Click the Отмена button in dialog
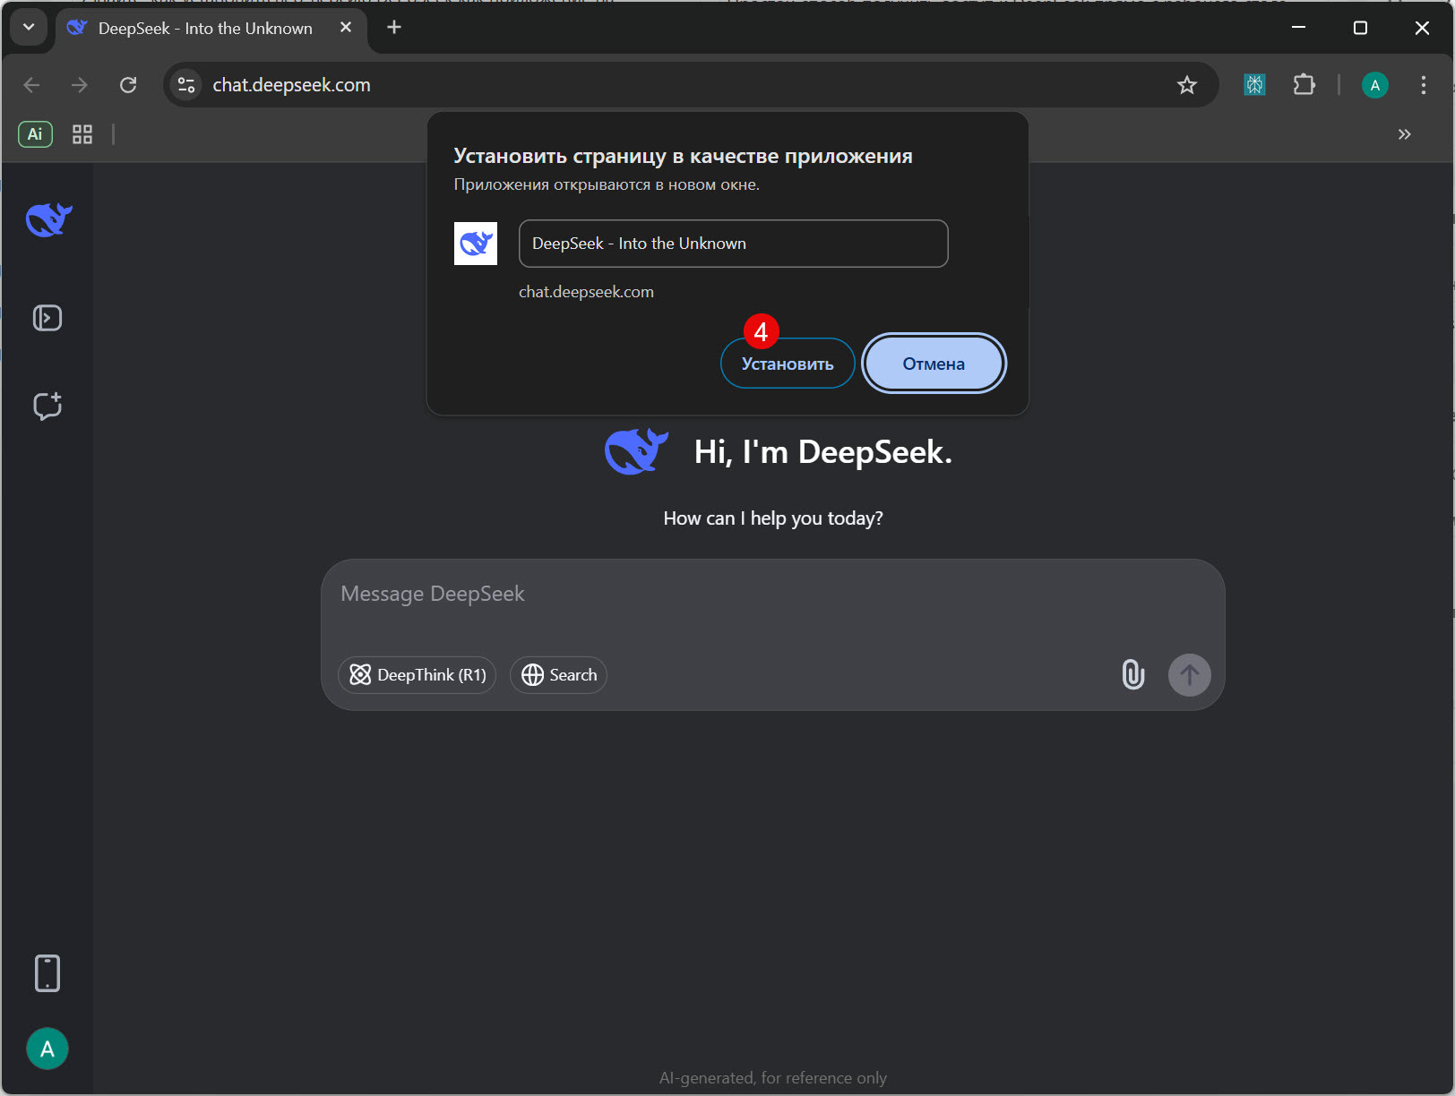Image resolution: width=1455 pixels, height=1096 pixels. (934, 364)
